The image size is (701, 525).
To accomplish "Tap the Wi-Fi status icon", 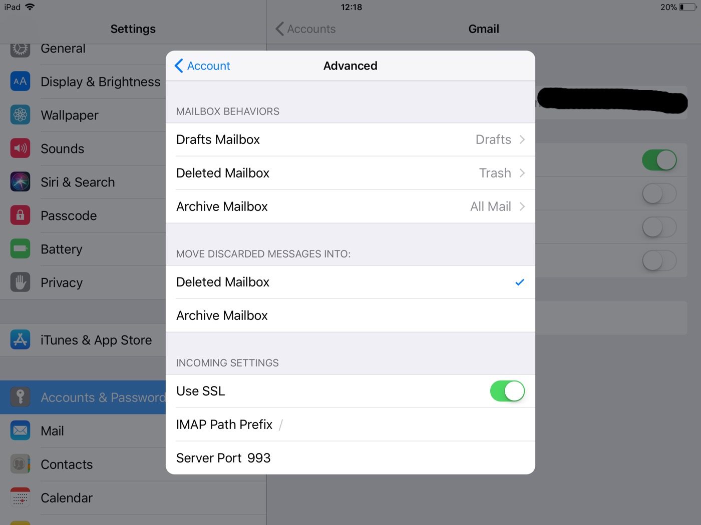I will [x=30, y=7].
